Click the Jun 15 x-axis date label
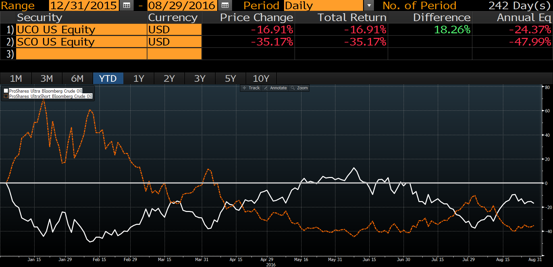 click(369, 259)
